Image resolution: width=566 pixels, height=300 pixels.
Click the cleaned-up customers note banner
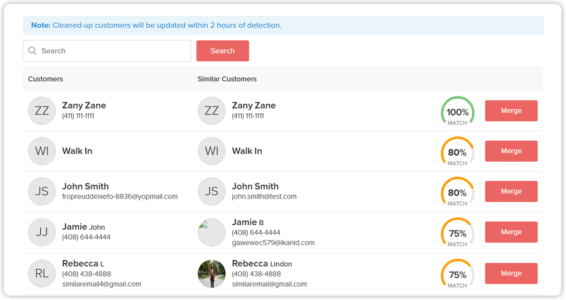point(283,25)
